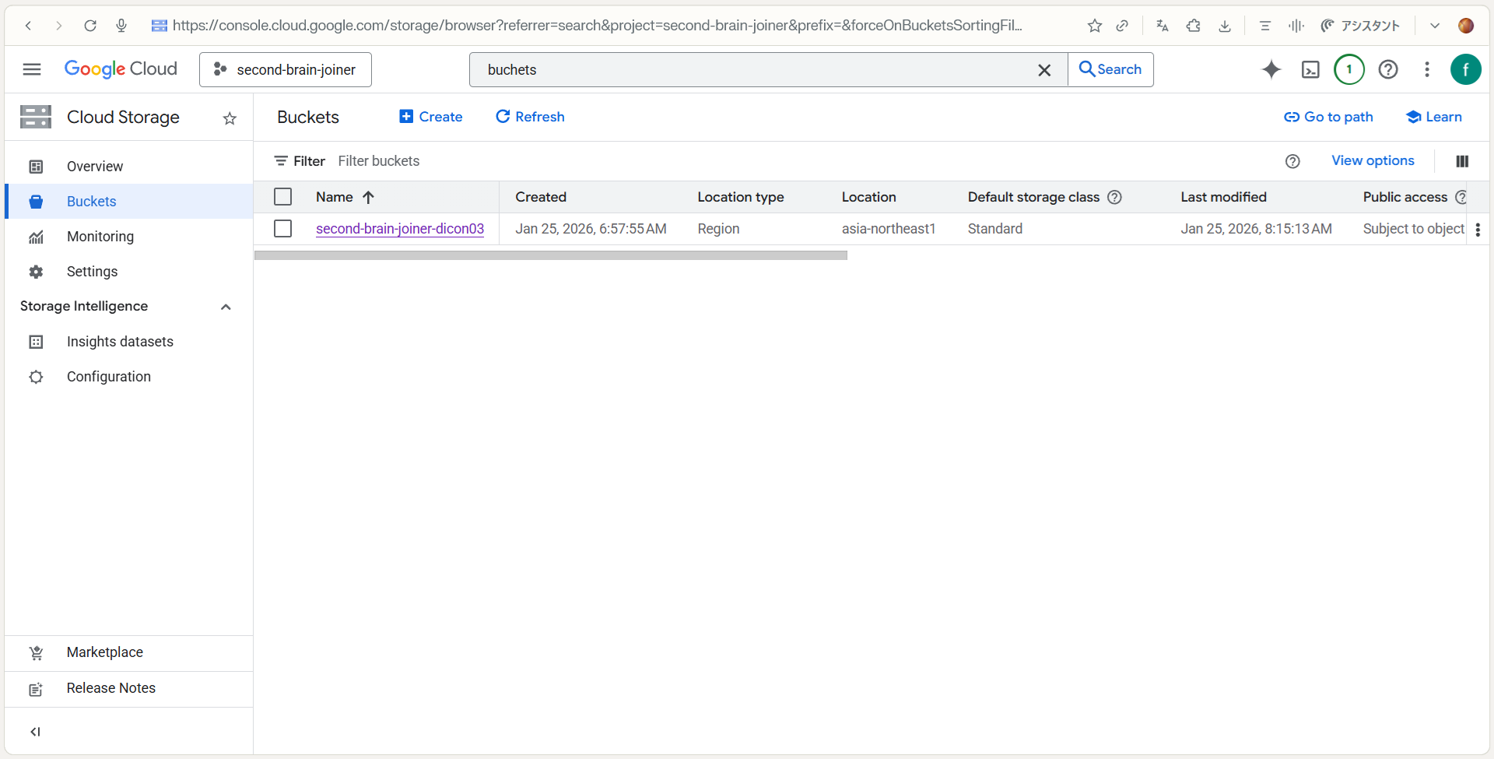1494x759 pixels.
Task: Select the second-brain-joiner-dicon03 bucket checkbox
Action: tap(283, 229)
